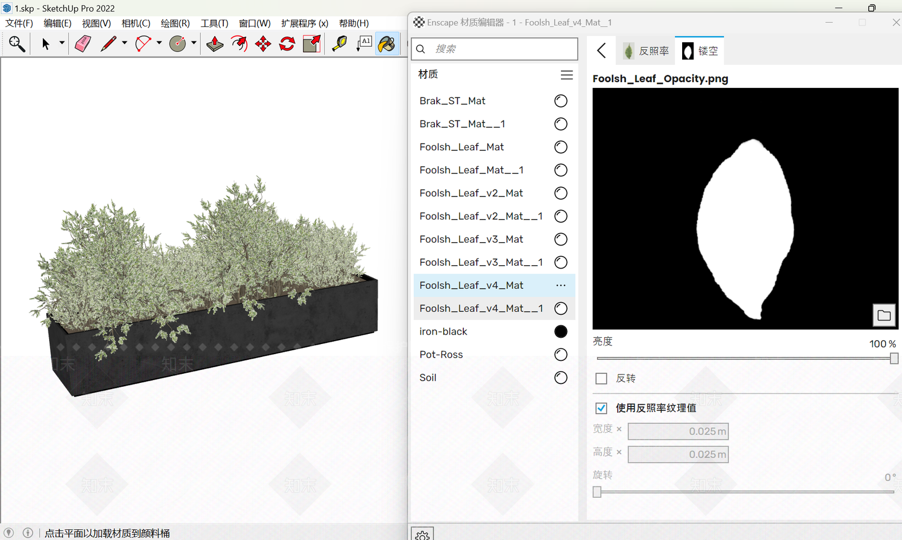Adjust the 亮度 brightness slider handle
Image resolution: width=902 pixels, height=540 pixels.
(894, 358)
